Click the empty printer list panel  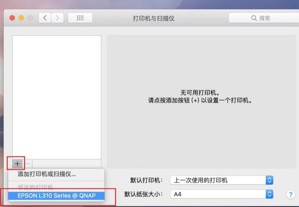[x=57, y=97]
